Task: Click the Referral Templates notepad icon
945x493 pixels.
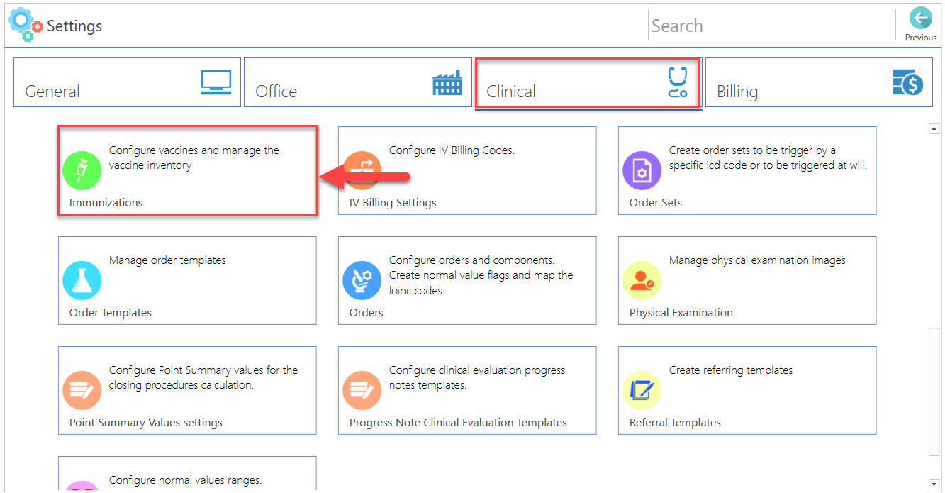Action: click(x=642, y=390)
